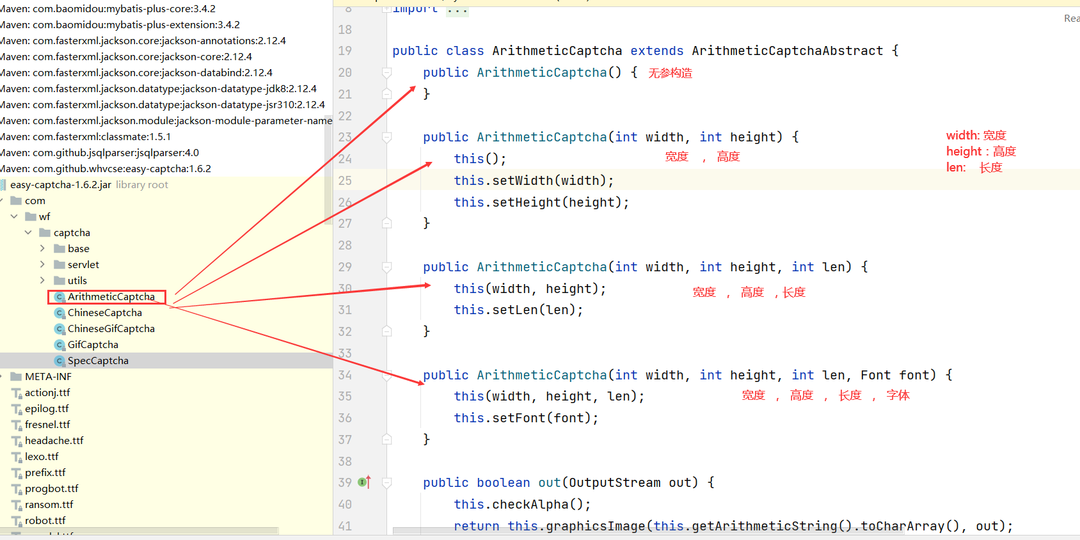Click line number 25 in gutter
Screen dimensions: 1080x540
(x=345, y=181)
